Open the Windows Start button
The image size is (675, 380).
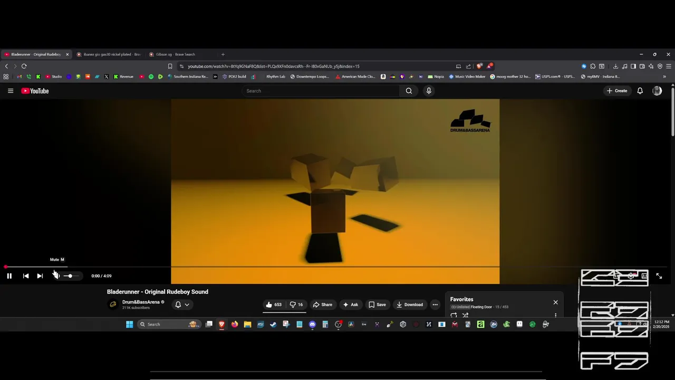130,324
